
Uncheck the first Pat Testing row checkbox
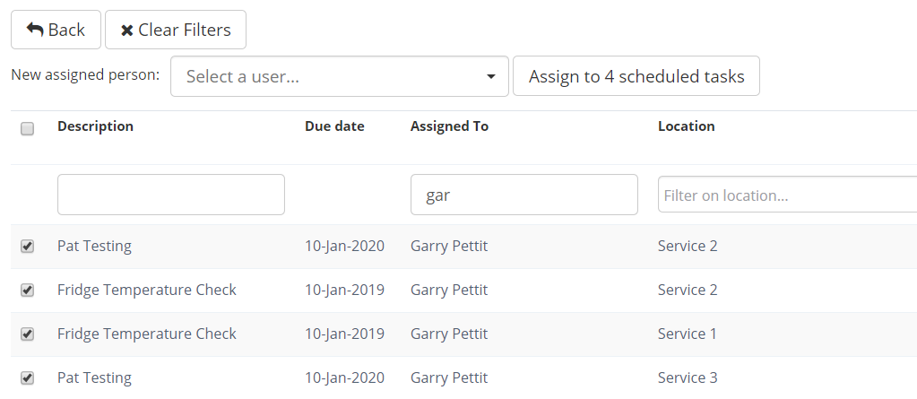[27, 247]
